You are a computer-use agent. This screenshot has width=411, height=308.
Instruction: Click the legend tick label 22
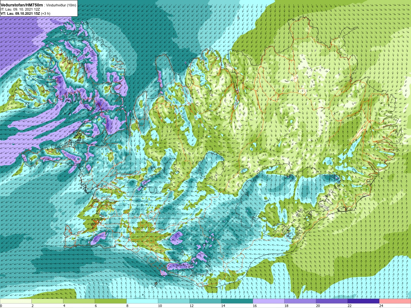point(350,306)
